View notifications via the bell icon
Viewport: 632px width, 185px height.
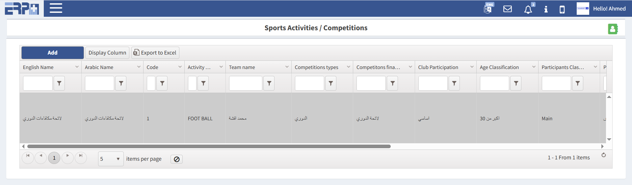click(528, 9)
